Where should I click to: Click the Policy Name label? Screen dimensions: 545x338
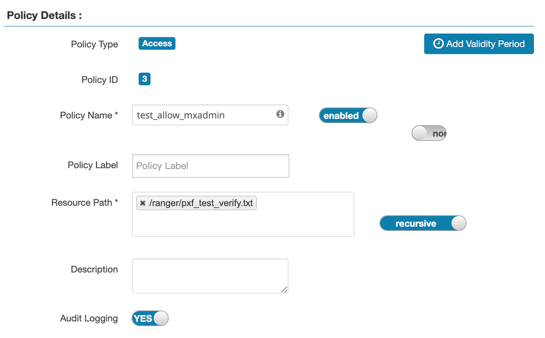[89, 115]
